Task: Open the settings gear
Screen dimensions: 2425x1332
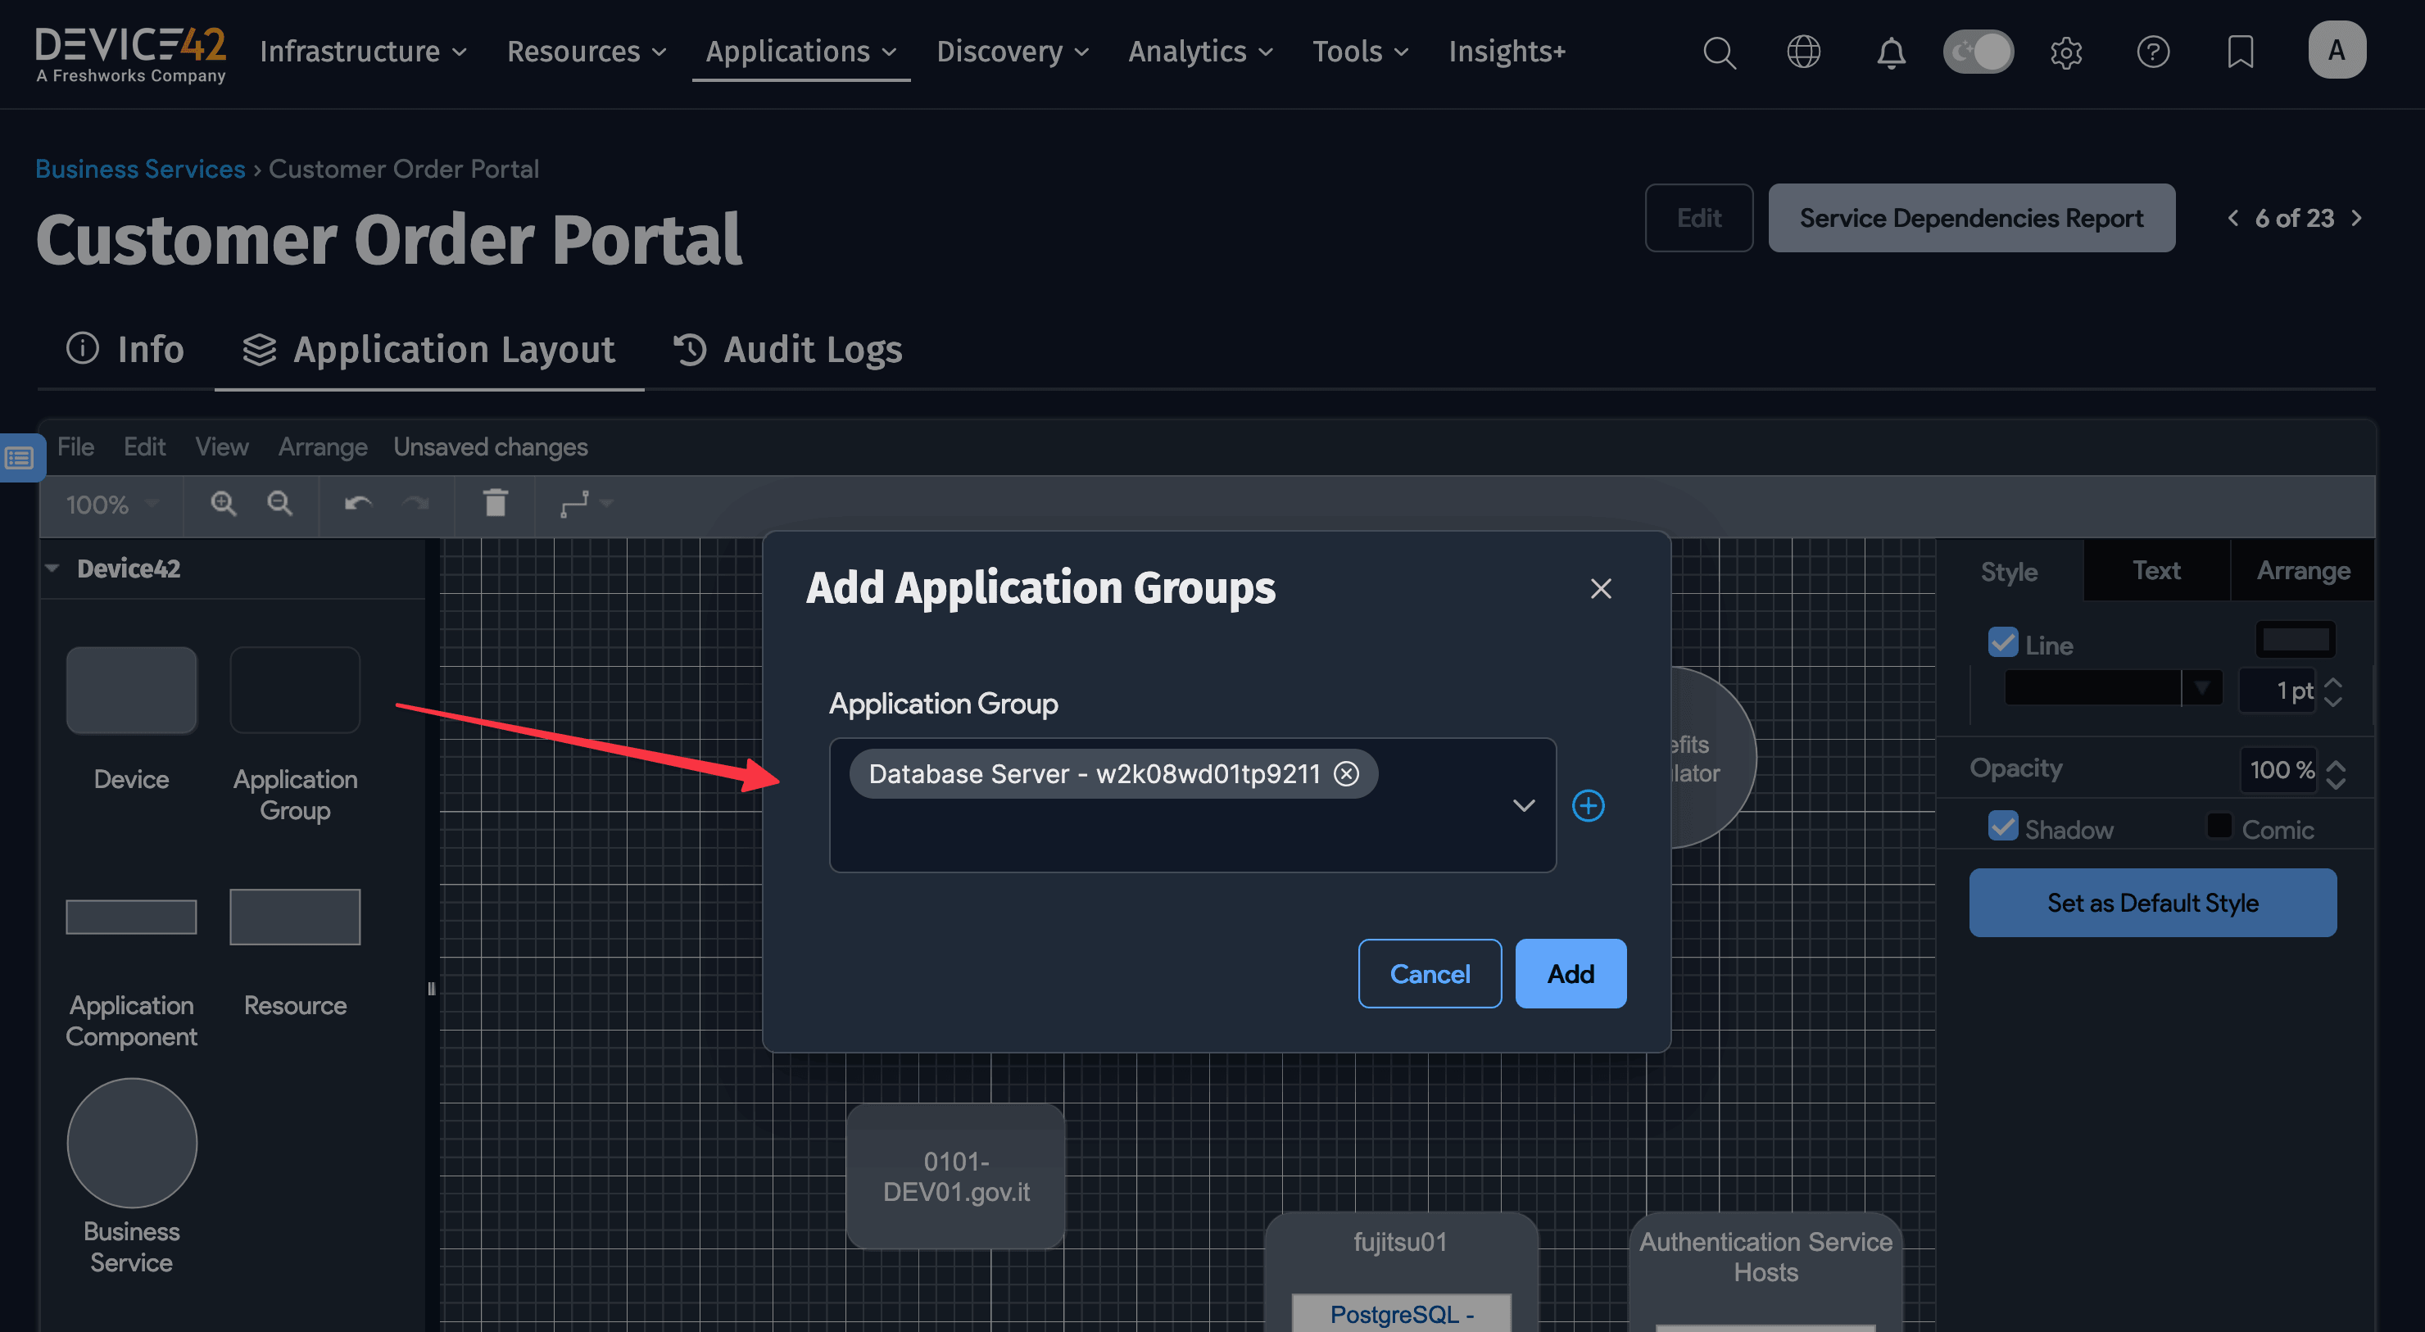Action: pyautogui.click(x=2066, y=52)
